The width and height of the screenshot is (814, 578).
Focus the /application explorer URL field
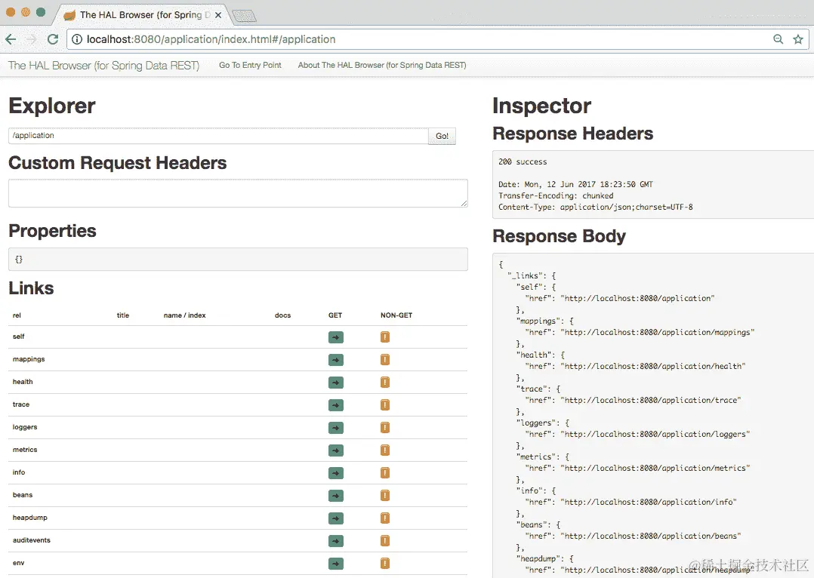click(x=218, y=136)
